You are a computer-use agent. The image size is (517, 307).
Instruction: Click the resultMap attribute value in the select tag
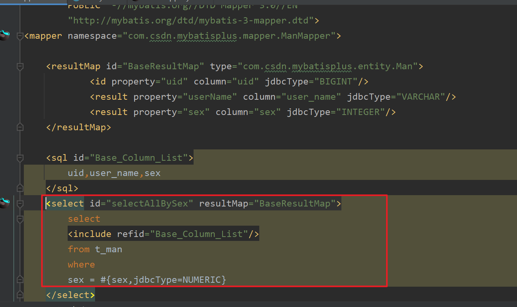point(295,204)
